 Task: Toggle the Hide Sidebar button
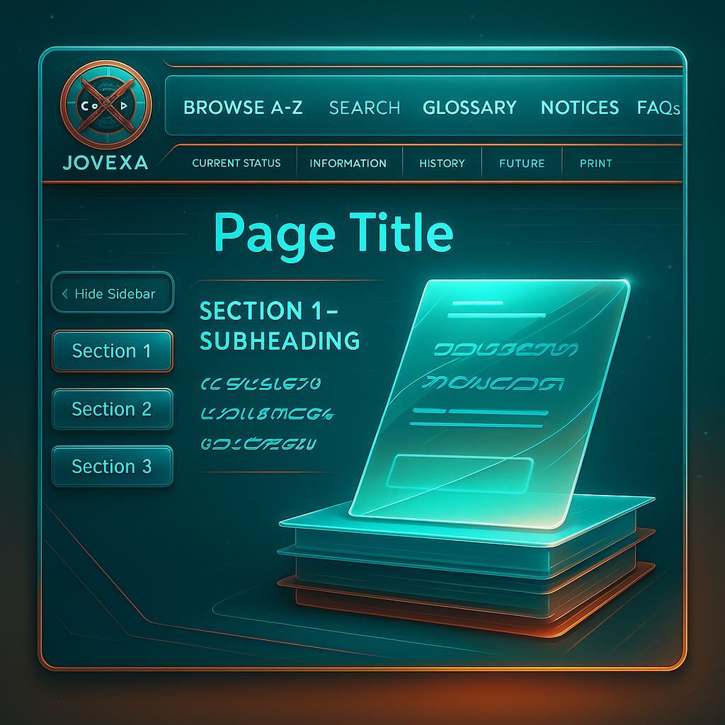coord(113,293)
